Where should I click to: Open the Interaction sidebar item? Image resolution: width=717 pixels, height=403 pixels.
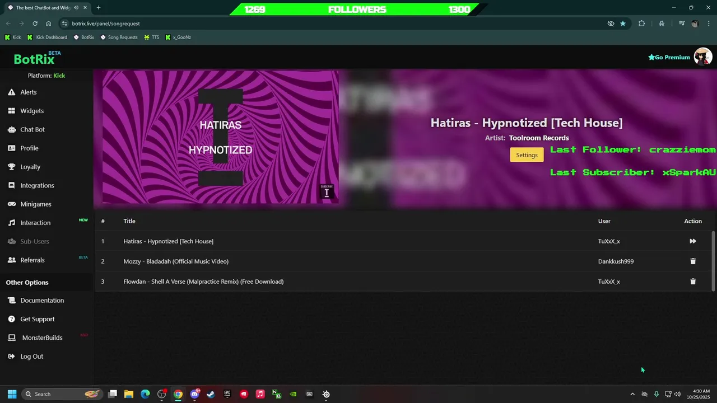[x=35, y=223]
